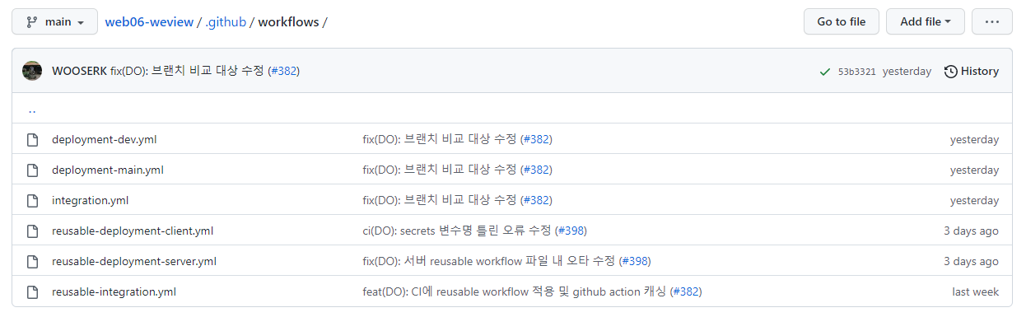Click file icon beside deployment-dev.yml

point(33,139)
